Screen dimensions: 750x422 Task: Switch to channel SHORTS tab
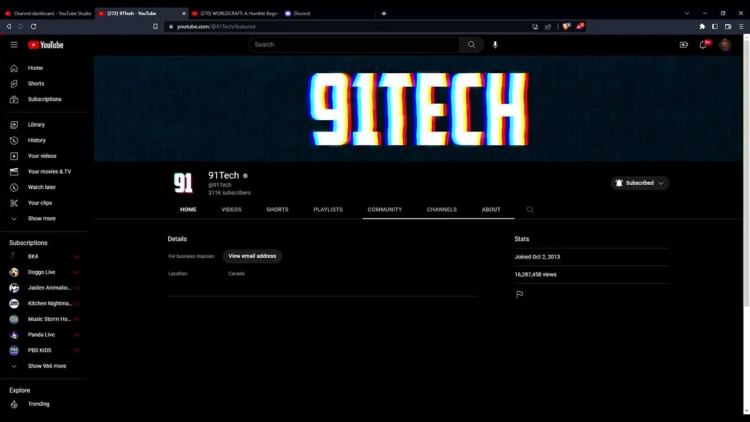[x=277, y=209]
